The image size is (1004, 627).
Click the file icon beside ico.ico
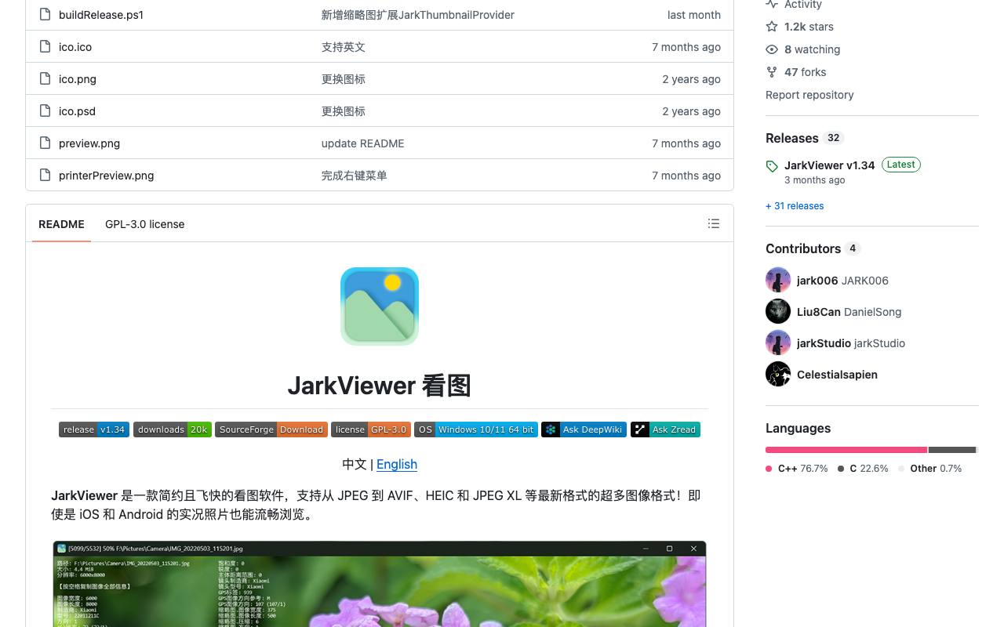[45, 46]
